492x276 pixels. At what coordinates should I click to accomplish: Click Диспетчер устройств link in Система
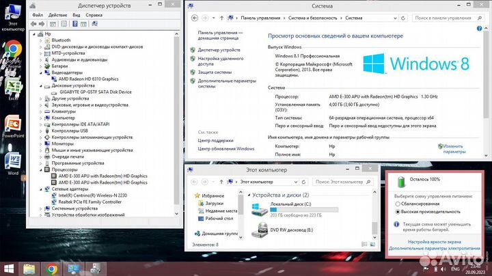pyautogui.click(x=219, y=50)
